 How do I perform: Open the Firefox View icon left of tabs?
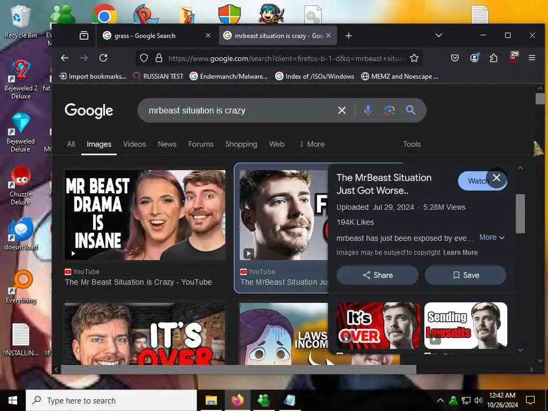pos(84,36)
